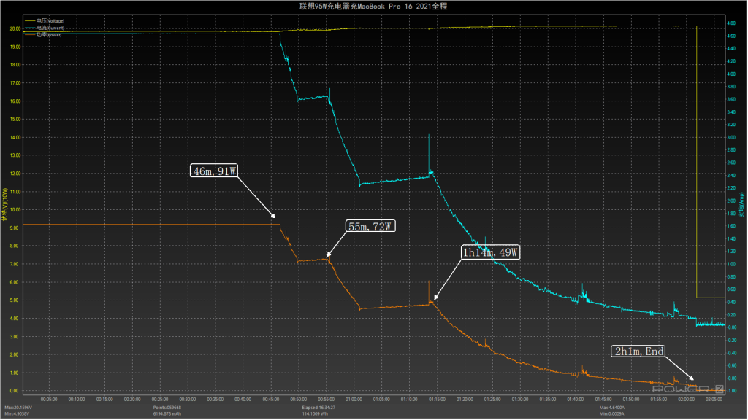Click the Max:20.1596V voltage readout
Screen dimensions: 748x420
point(18,408)
